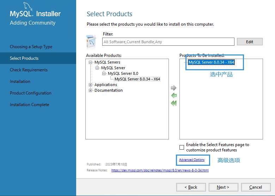This screenshot has width=275, height=196.
Task: Click the gray right arrow add-product icon
Action: click(173, 88)
